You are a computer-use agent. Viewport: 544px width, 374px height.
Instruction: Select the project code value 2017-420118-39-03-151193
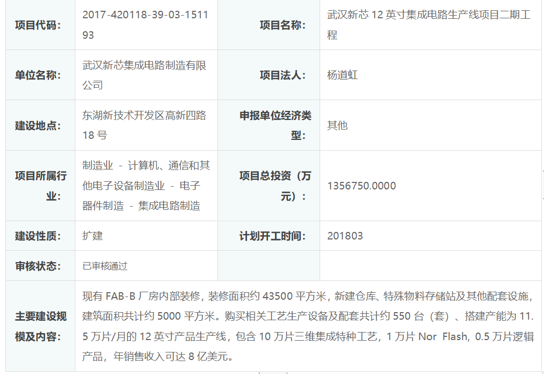pyautogui.click(x=145, y=25)
